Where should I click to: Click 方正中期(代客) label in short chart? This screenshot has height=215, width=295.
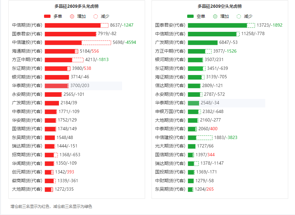click(170, 51)
